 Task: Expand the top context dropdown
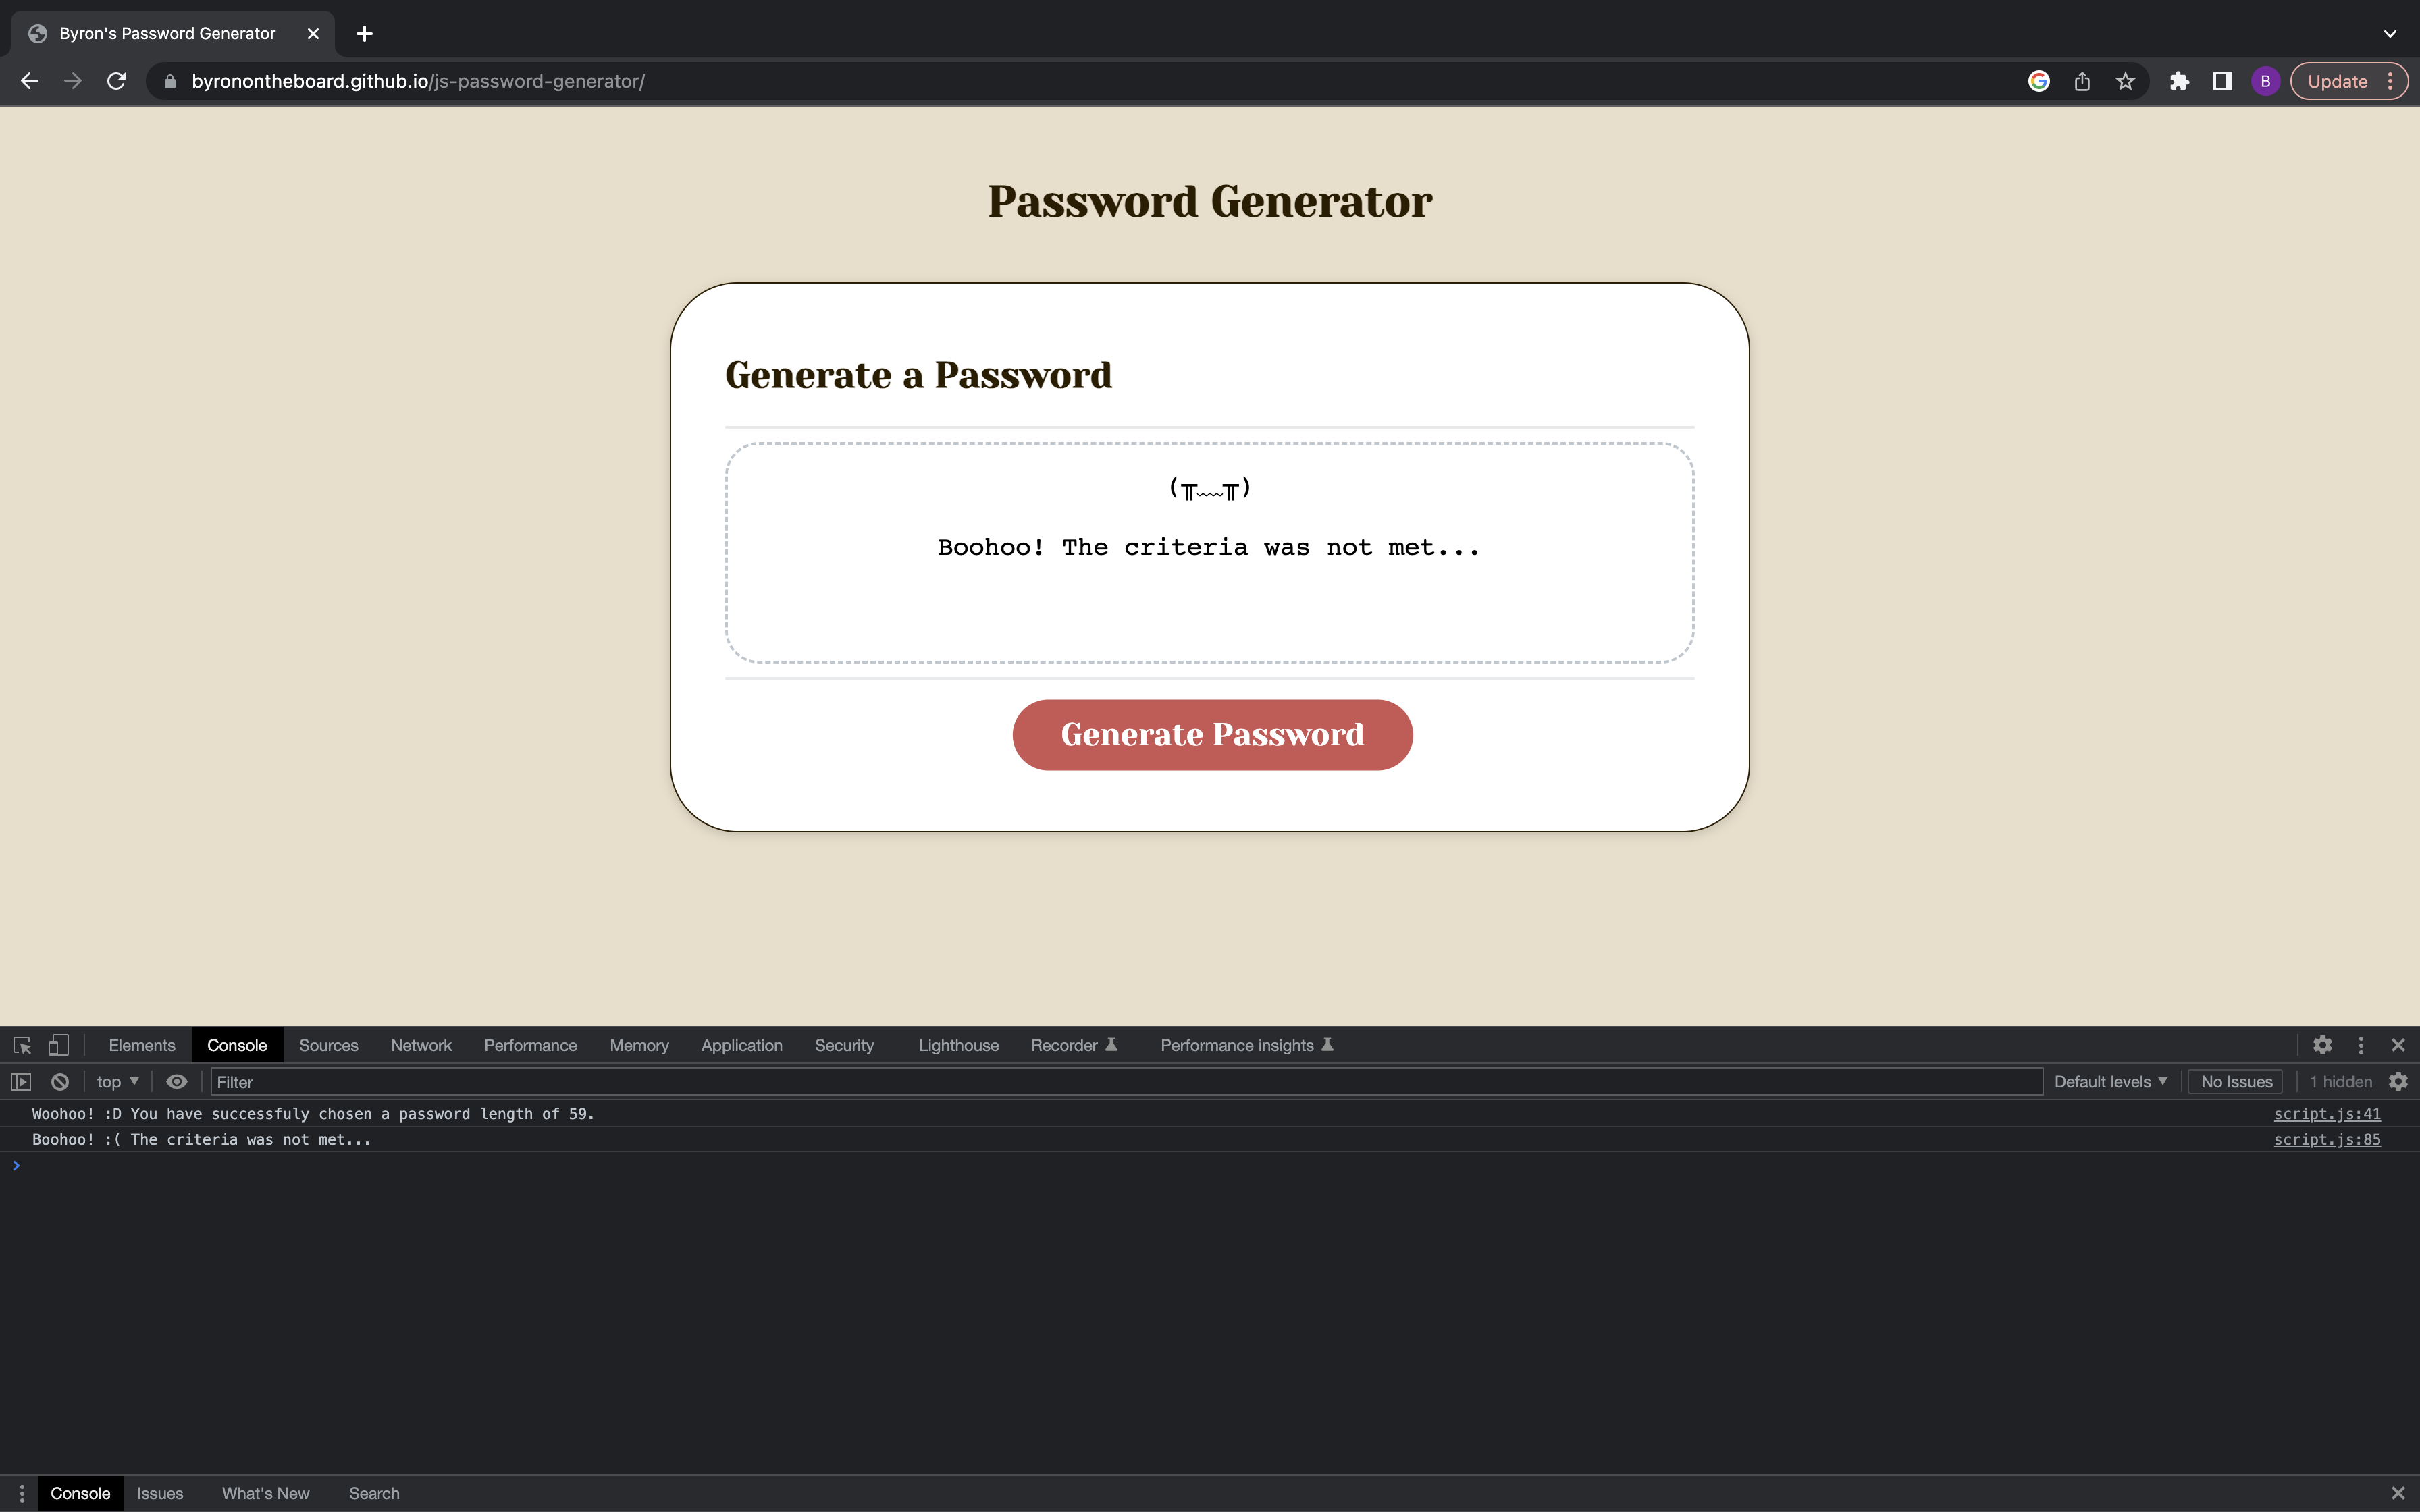[118, 1081]
